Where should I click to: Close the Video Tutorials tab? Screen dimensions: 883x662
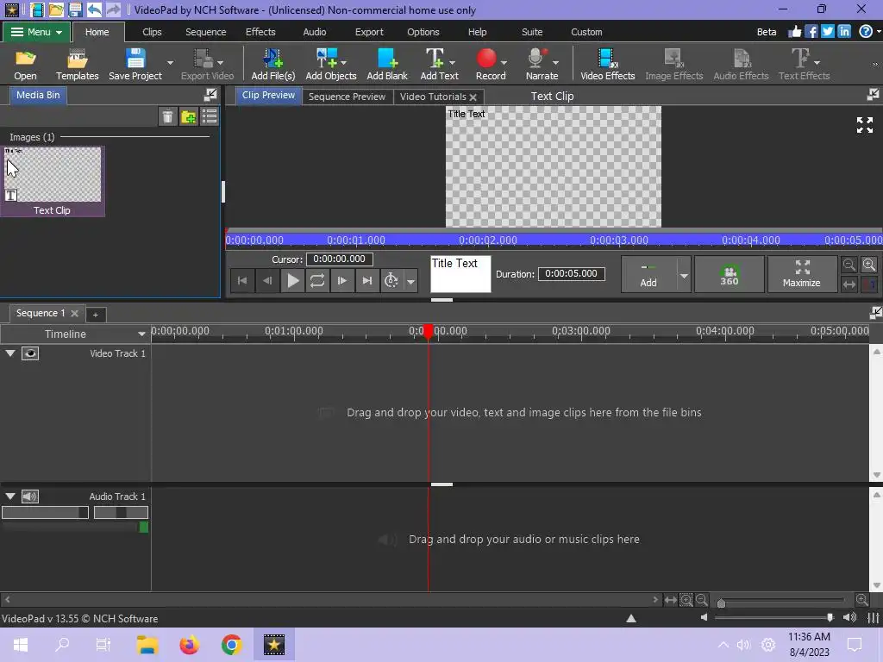coord(473,97)
